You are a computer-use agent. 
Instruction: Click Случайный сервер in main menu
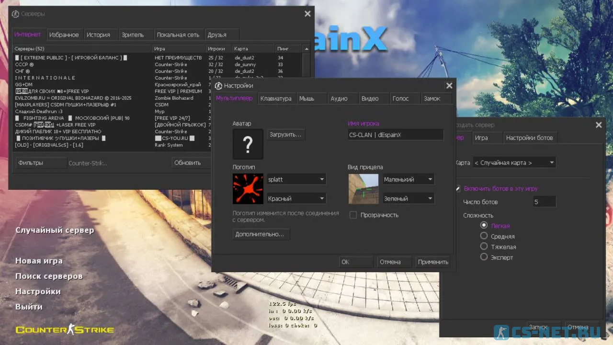(x=55, y=230)
